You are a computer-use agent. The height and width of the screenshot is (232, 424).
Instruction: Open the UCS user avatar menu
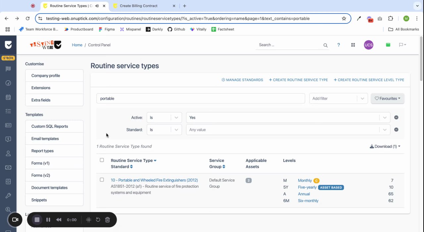click(x=368, y=45)
